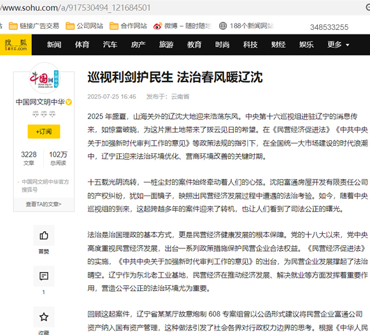Expand the 更多 dropdown menu
This screenshot has width=370, height=335.
click(338, 45)
